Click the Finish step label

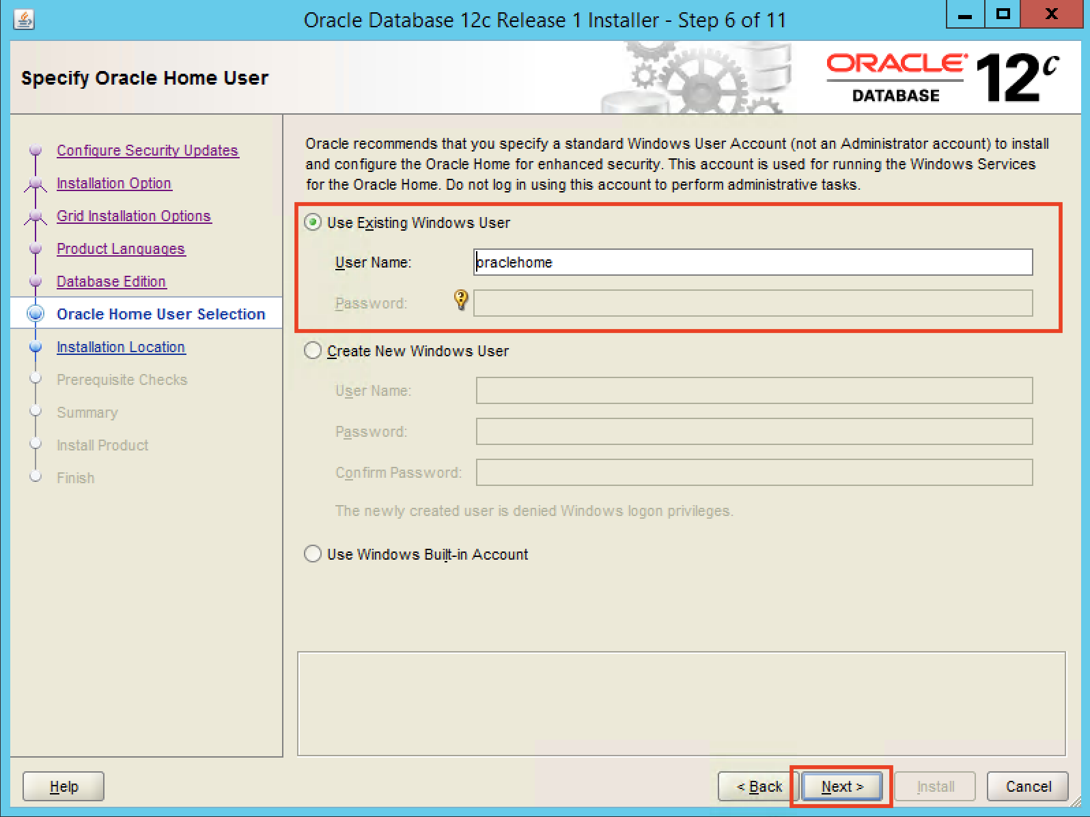point(76,478)
